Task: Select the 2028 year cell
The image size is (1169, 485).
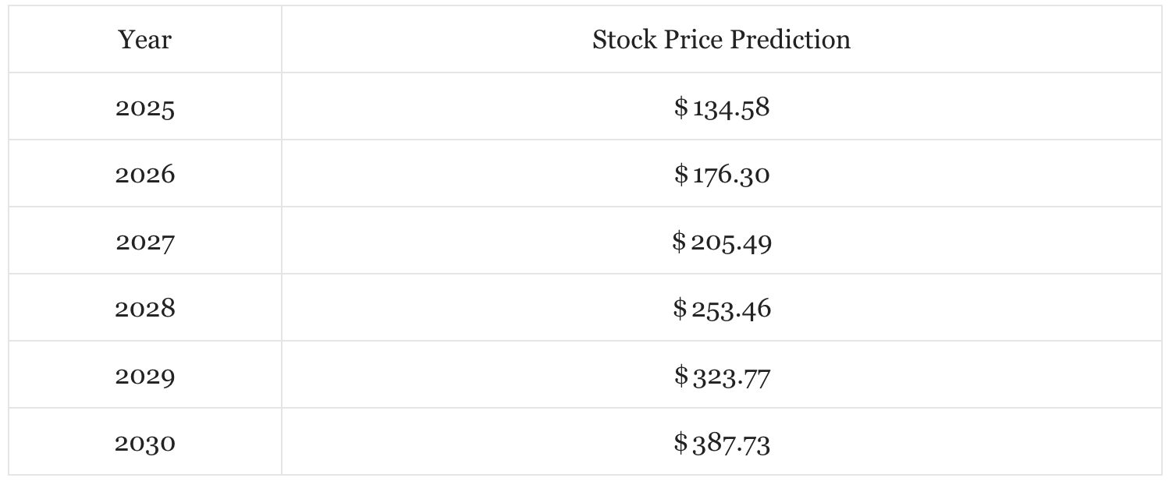Action: (x=145, y=309)
